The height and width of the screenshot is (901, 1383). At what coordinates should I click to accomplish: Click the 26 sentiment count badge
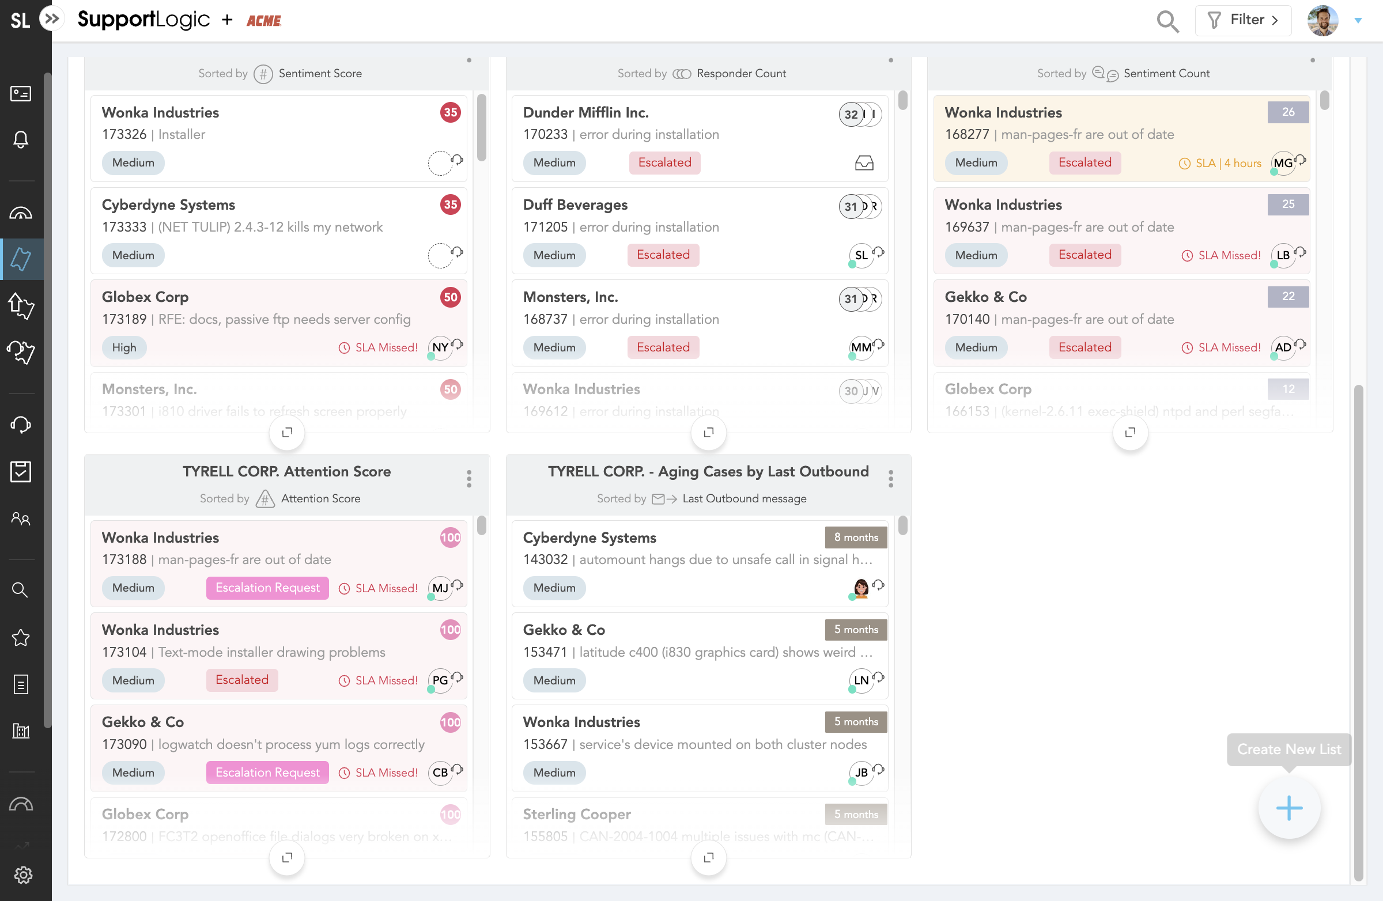coord(1288,112)
